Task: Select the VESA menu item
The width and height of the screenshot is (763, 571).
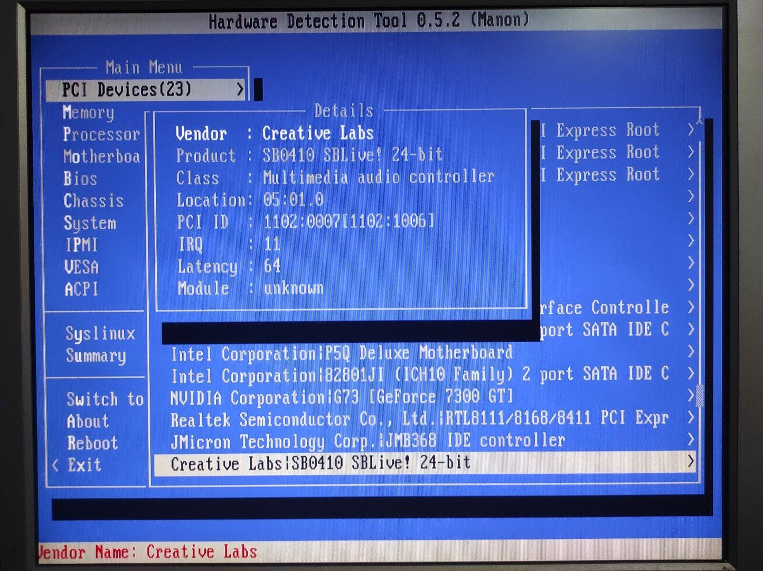Action: 81,267
